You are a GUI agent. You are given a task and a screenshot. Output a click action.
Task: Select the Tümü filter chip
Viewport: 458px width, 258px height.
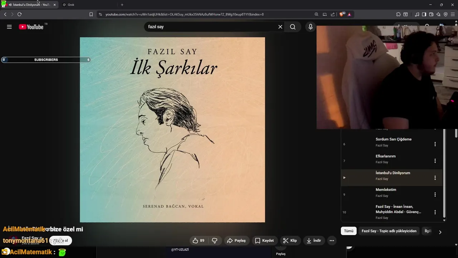349,231
